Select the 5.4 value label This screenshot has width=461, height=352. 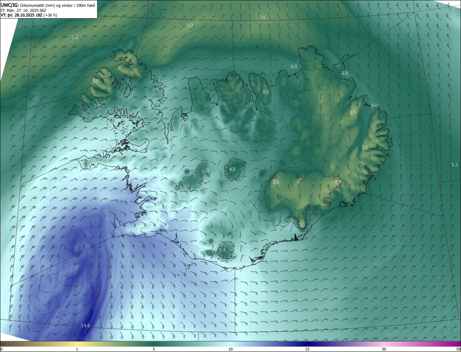tap(222, 250)
